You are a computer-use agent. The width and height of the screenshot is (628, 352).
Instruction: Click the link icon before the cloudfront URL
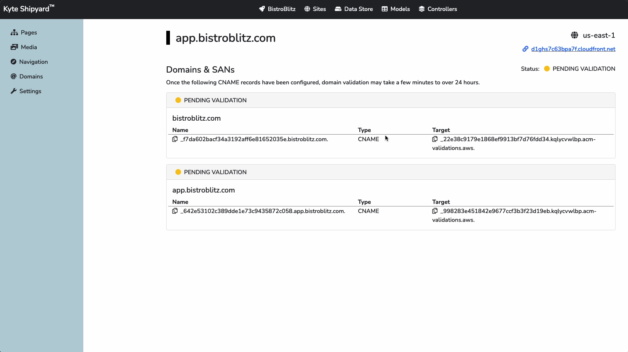coord(526,49)
